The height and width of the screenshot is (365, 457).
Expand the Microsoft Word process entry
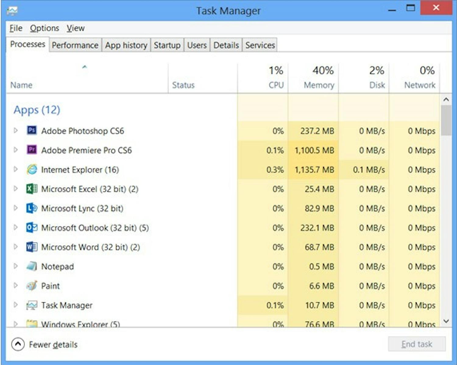point(16,247)
